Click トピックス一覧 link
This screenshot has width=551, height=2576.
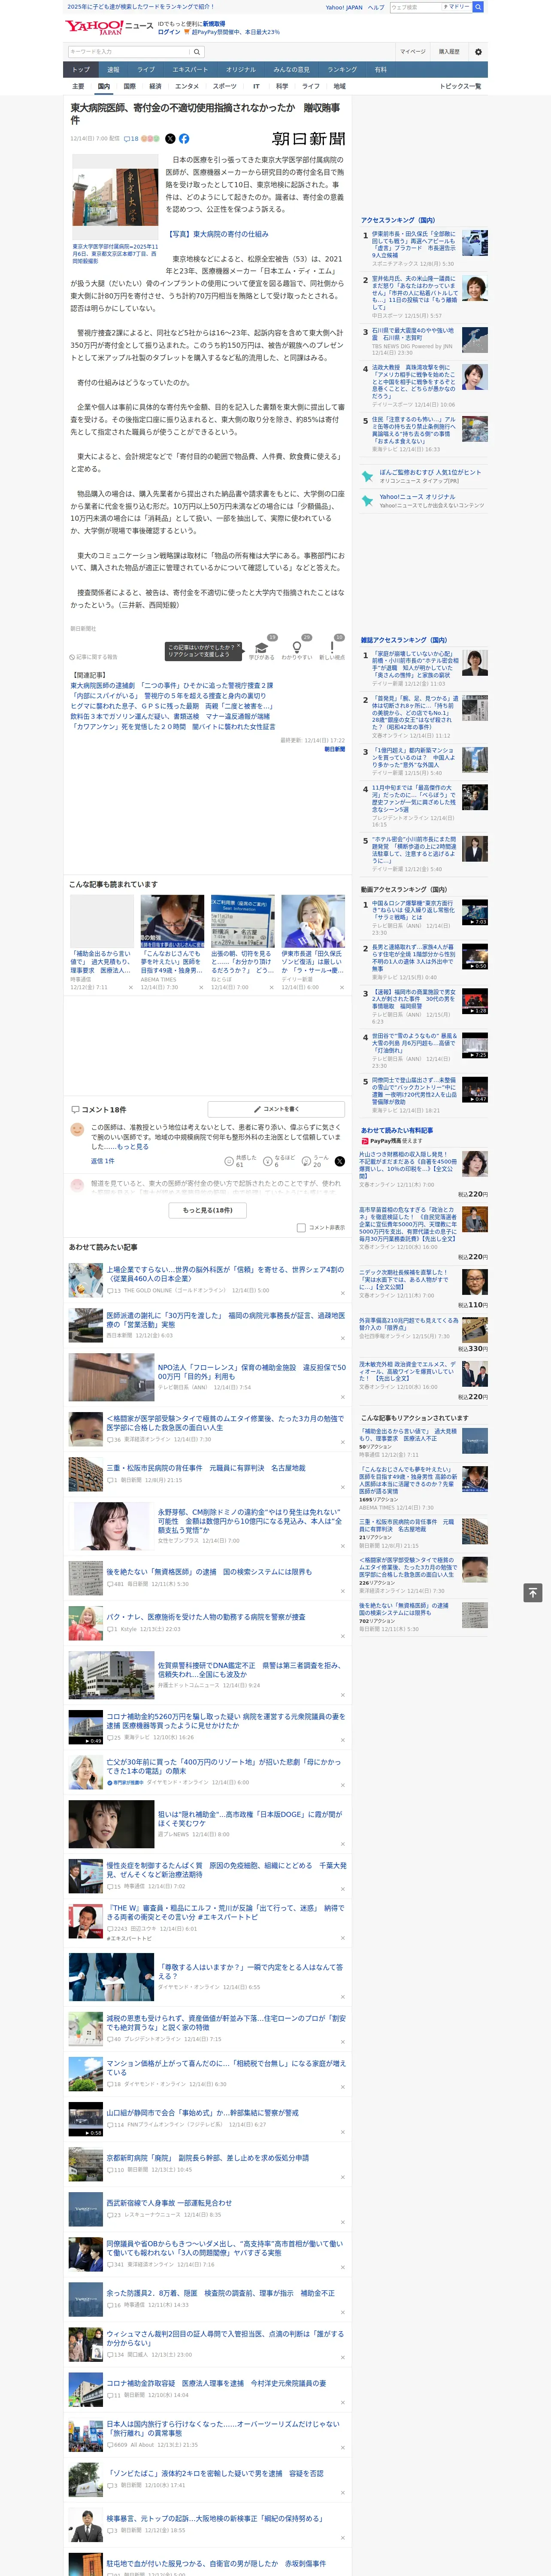[460, 87]
